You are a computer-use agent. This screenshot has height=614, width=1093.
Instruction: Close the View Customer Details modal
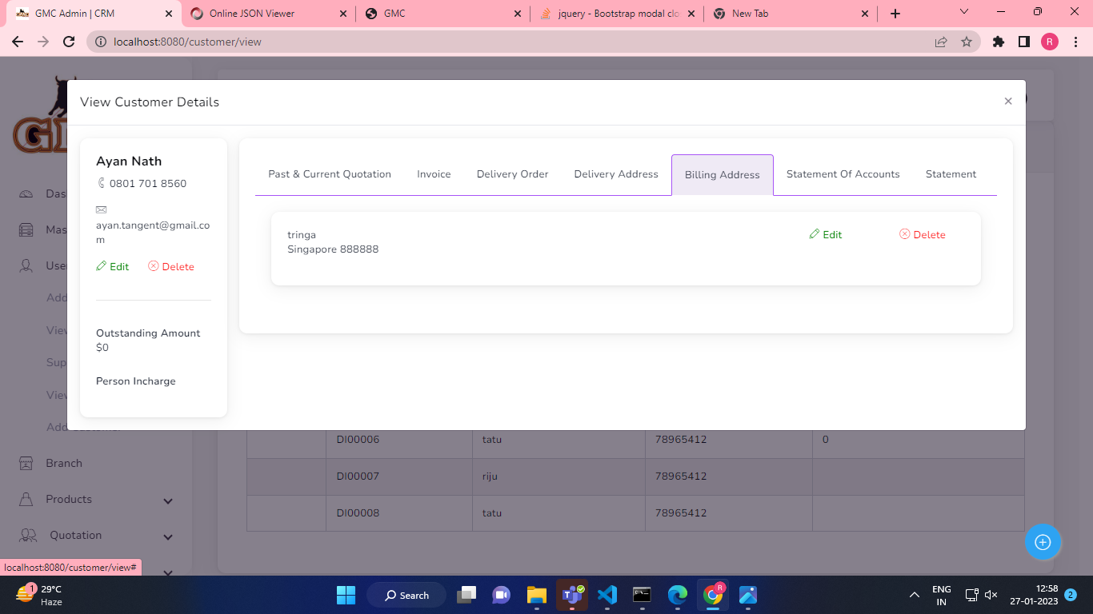click(1008, 101)
